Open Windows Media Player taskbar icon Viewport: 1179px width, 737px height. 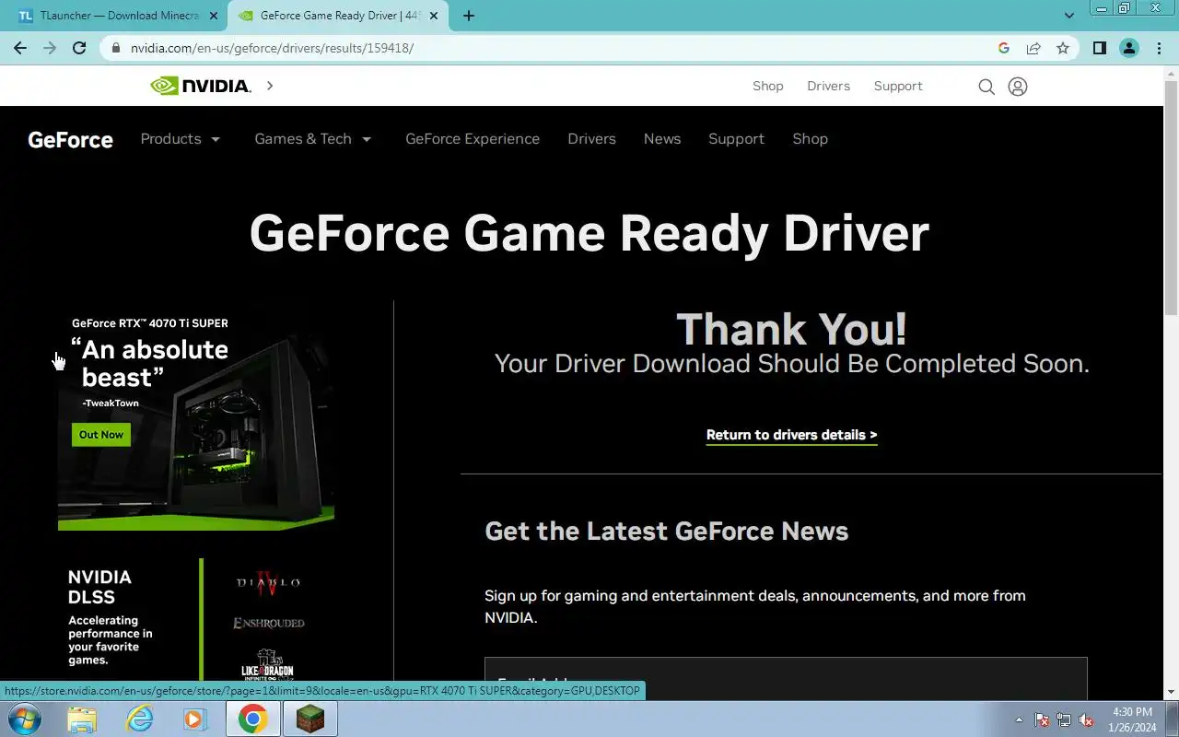195,719
